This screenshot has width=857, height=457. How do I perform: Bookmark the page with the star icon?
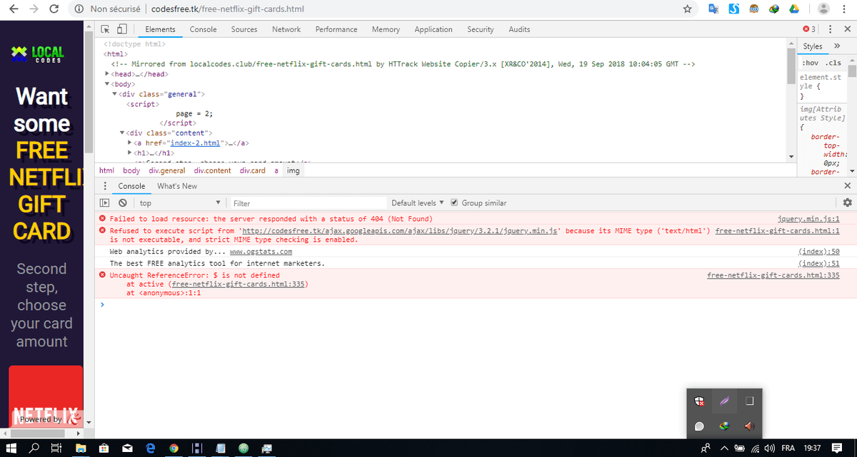tap(687, 9)
